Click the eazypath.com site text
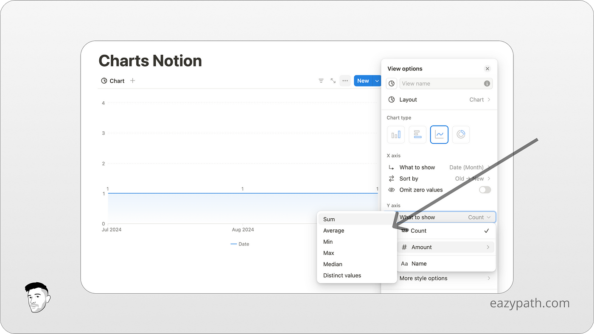This screenshot has height=334, width=594. pos(530,303)
